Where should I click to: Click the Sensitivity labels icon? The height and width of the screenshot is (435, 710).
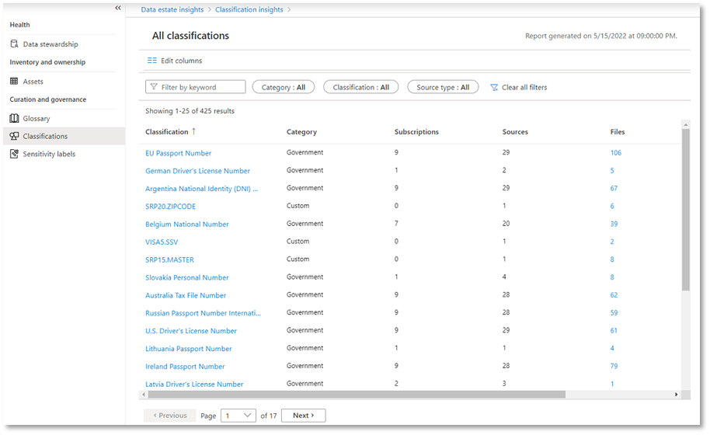[14, 155]
